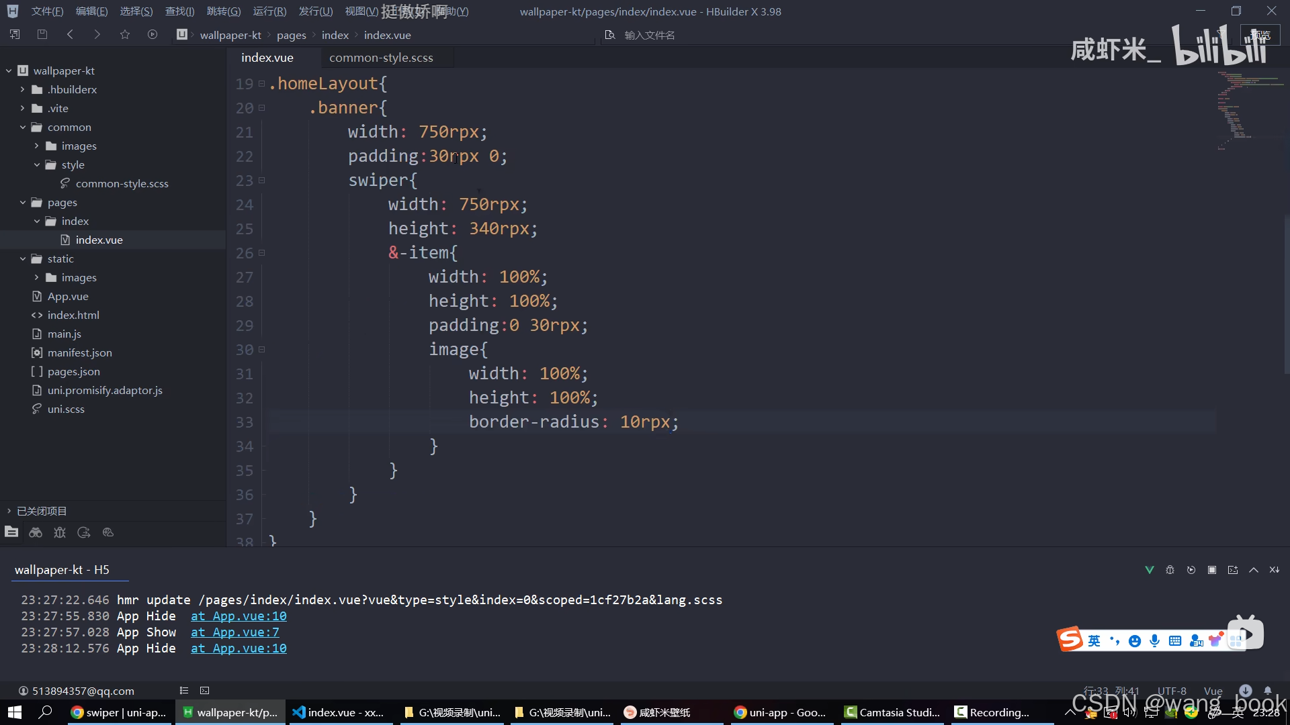This screenshot has width=1290, height=725.
Task: Collapse the style folder
Action: click(x=36, y=164)
